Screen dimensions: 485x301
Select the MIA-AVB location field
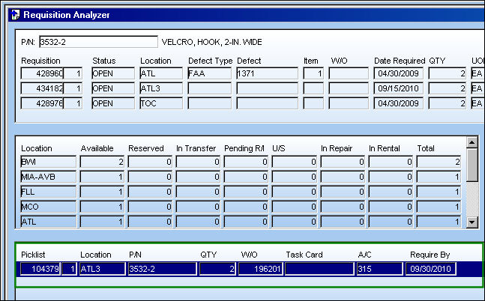tap(48, 177)
